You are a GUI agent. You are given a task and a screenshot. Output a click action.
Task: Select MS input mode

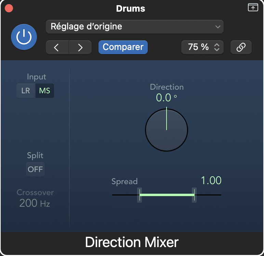tap(44, 91)
